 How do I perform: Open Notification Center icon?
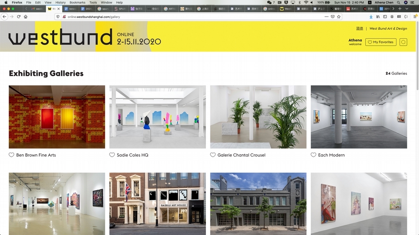(x=412, y=2)
